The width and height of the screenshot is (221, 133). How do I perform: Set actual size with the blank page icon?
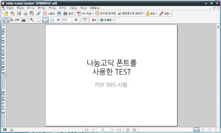(39, 20)
